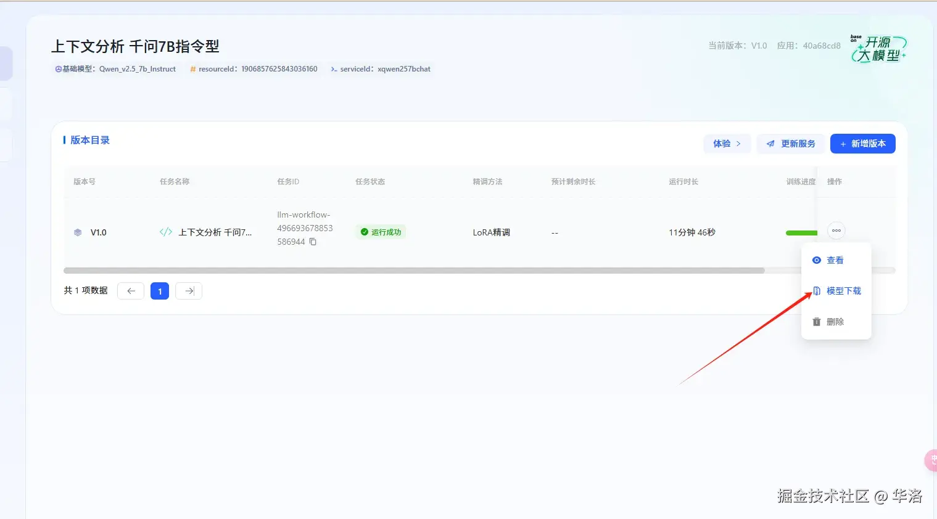
Task: Click the 新增版本 button
Action: [863, 144]
